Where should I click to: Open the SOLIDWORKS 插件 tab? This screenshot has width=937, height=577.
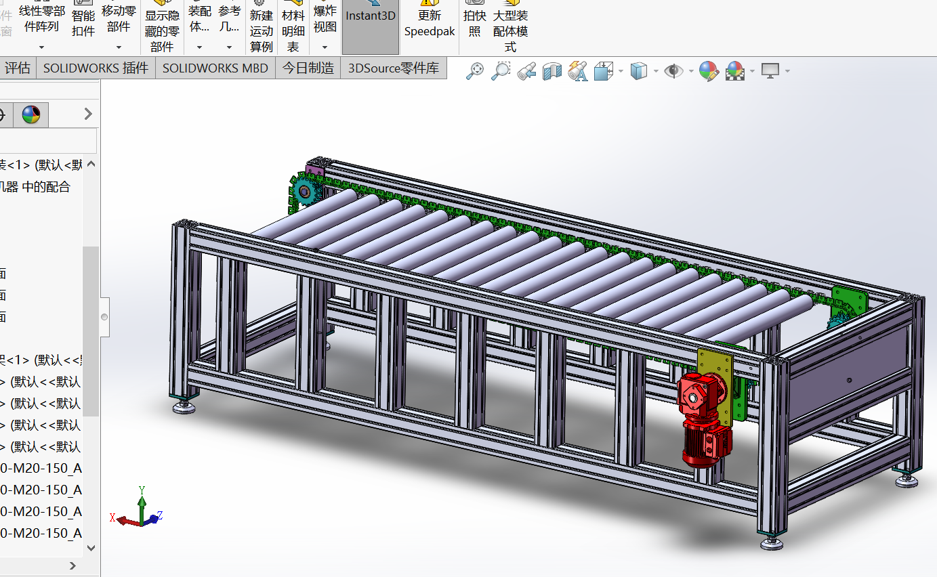click(x=96, y=68)
